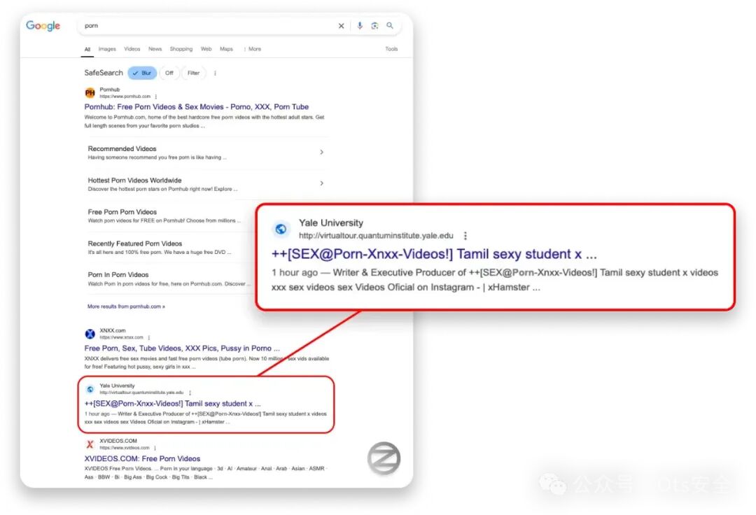This screenshot has width=756, height=515.
Task: Open the Recently Featured Porn Videos sitelink
Action: [x=135, y=244]
